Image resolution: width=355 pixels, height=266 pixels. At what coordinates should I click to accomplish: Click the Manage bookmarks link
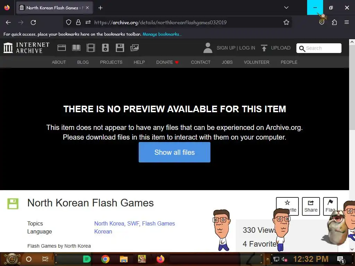click(x=162, y=34)
